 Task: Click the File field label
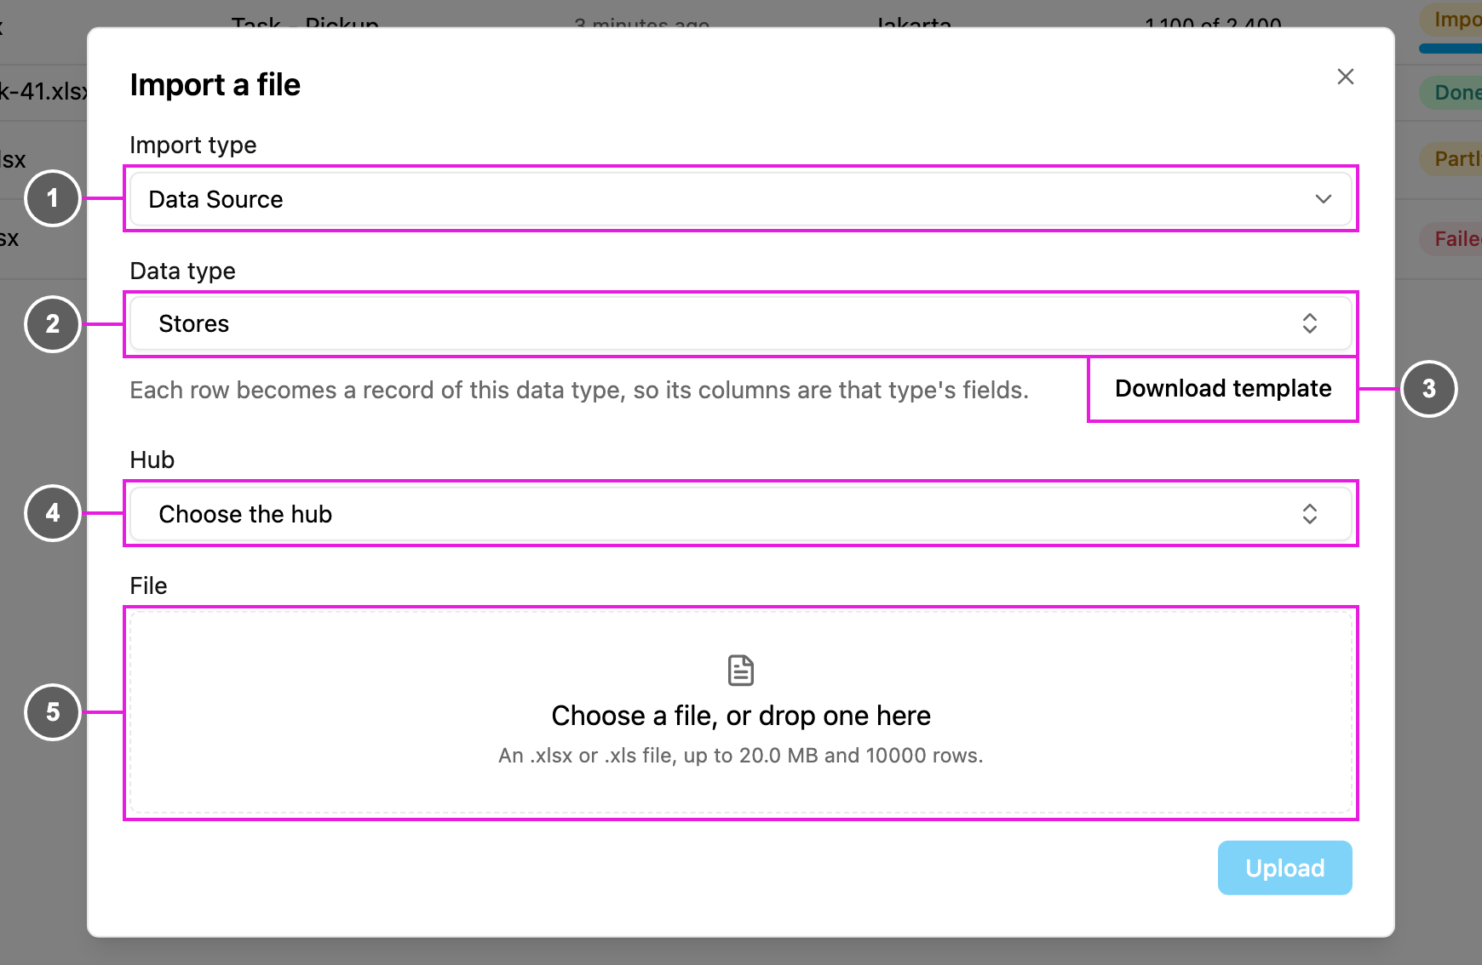coord(149,586)
